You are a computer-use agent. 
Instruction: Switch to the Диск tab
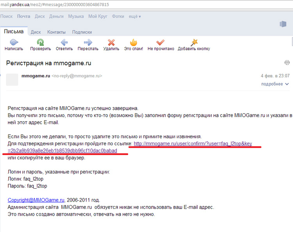pyautogui.click(x=36, y=32)
